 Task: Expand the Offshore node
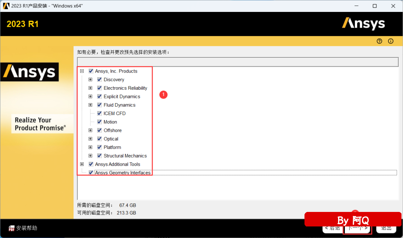90,130
